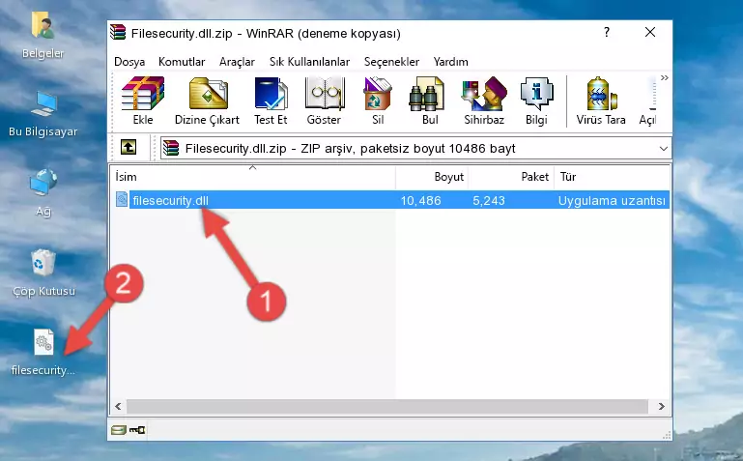The height and width of the screenshot is (461, 743).
Task: Click the Uygulama uzantısı type cell
Action: (612, 201)
